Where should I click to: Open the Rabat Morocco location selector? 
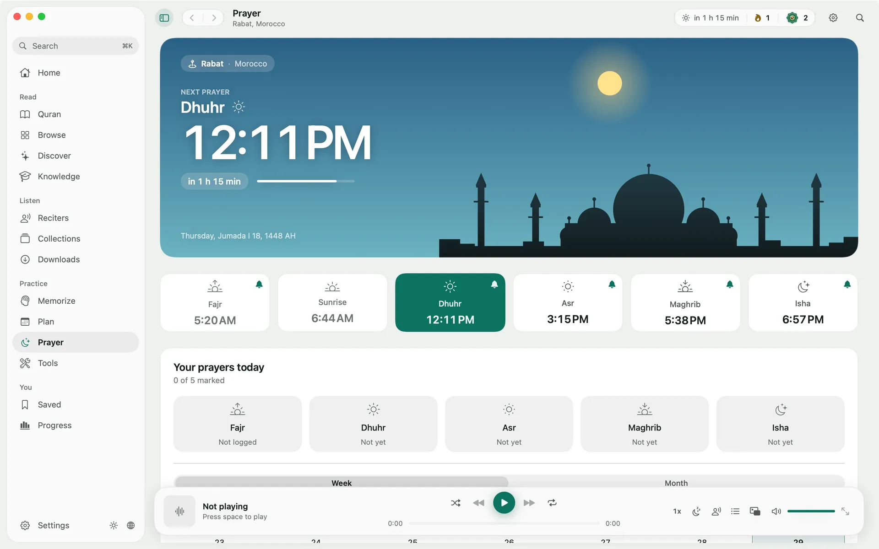tap(228, 64)
